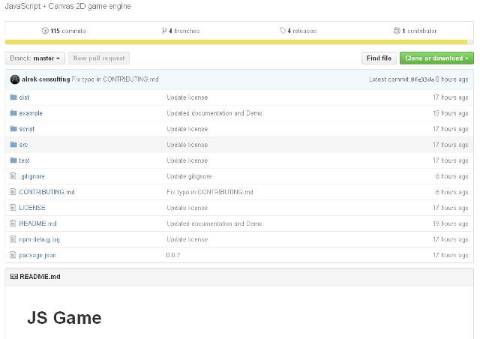The height and width of the screenshot is (339, 480).
Task: View the 1 contributor tab
Action: click(x=415, y=31)
